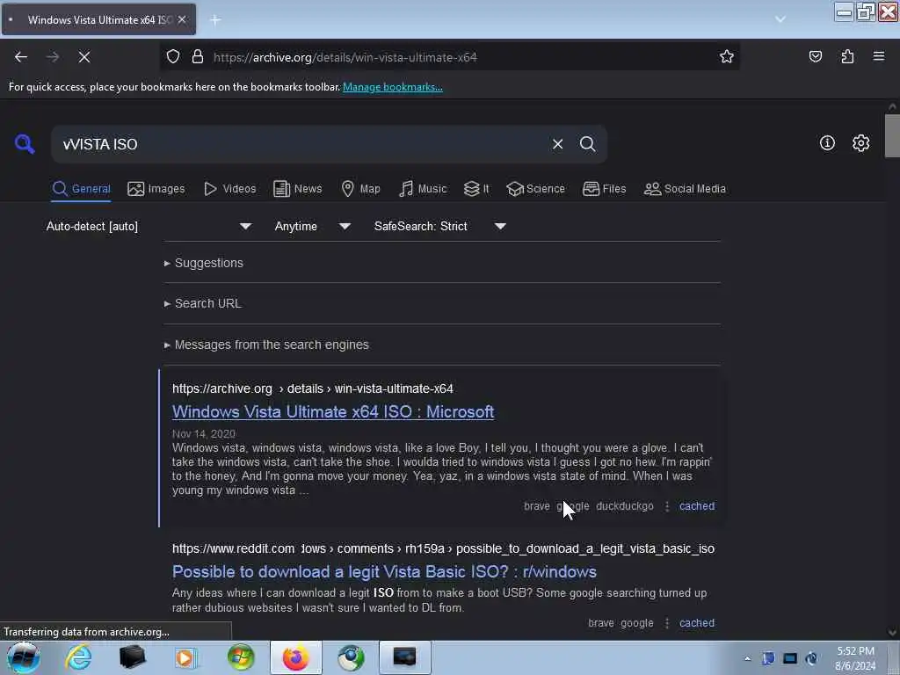The height and width of the screenshot is (675, 900).
Task: Switch to Social Media category
Action: pos(685,189)
